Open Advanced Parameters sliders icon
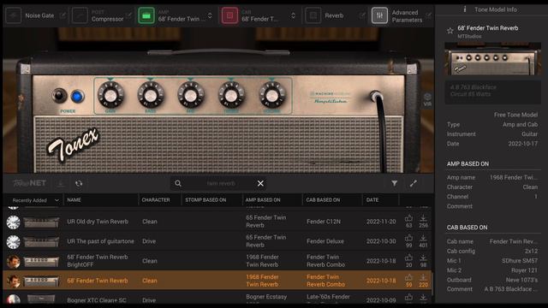The width and height of the screenshot is (548, 308). point(379,15)
